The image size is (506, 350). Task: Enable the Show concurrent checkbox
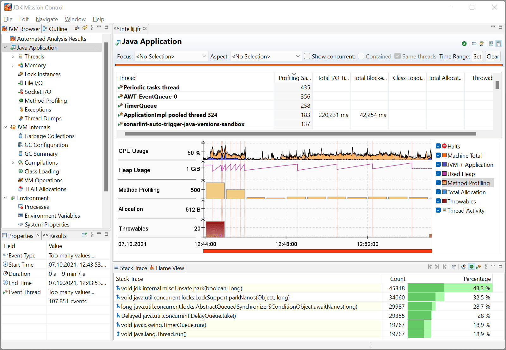point(307,56)
